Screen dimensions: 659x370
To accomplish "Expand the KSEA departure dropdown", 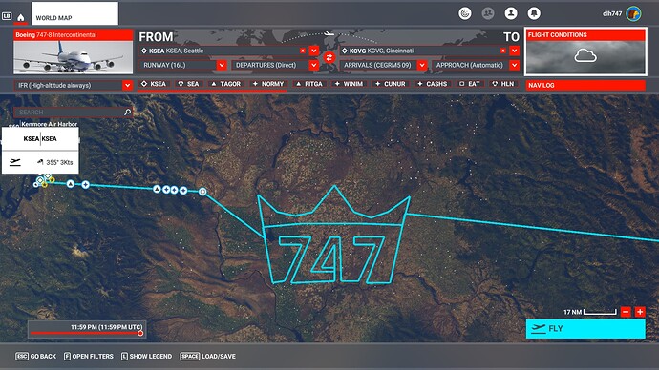I will tap(314, 51).
